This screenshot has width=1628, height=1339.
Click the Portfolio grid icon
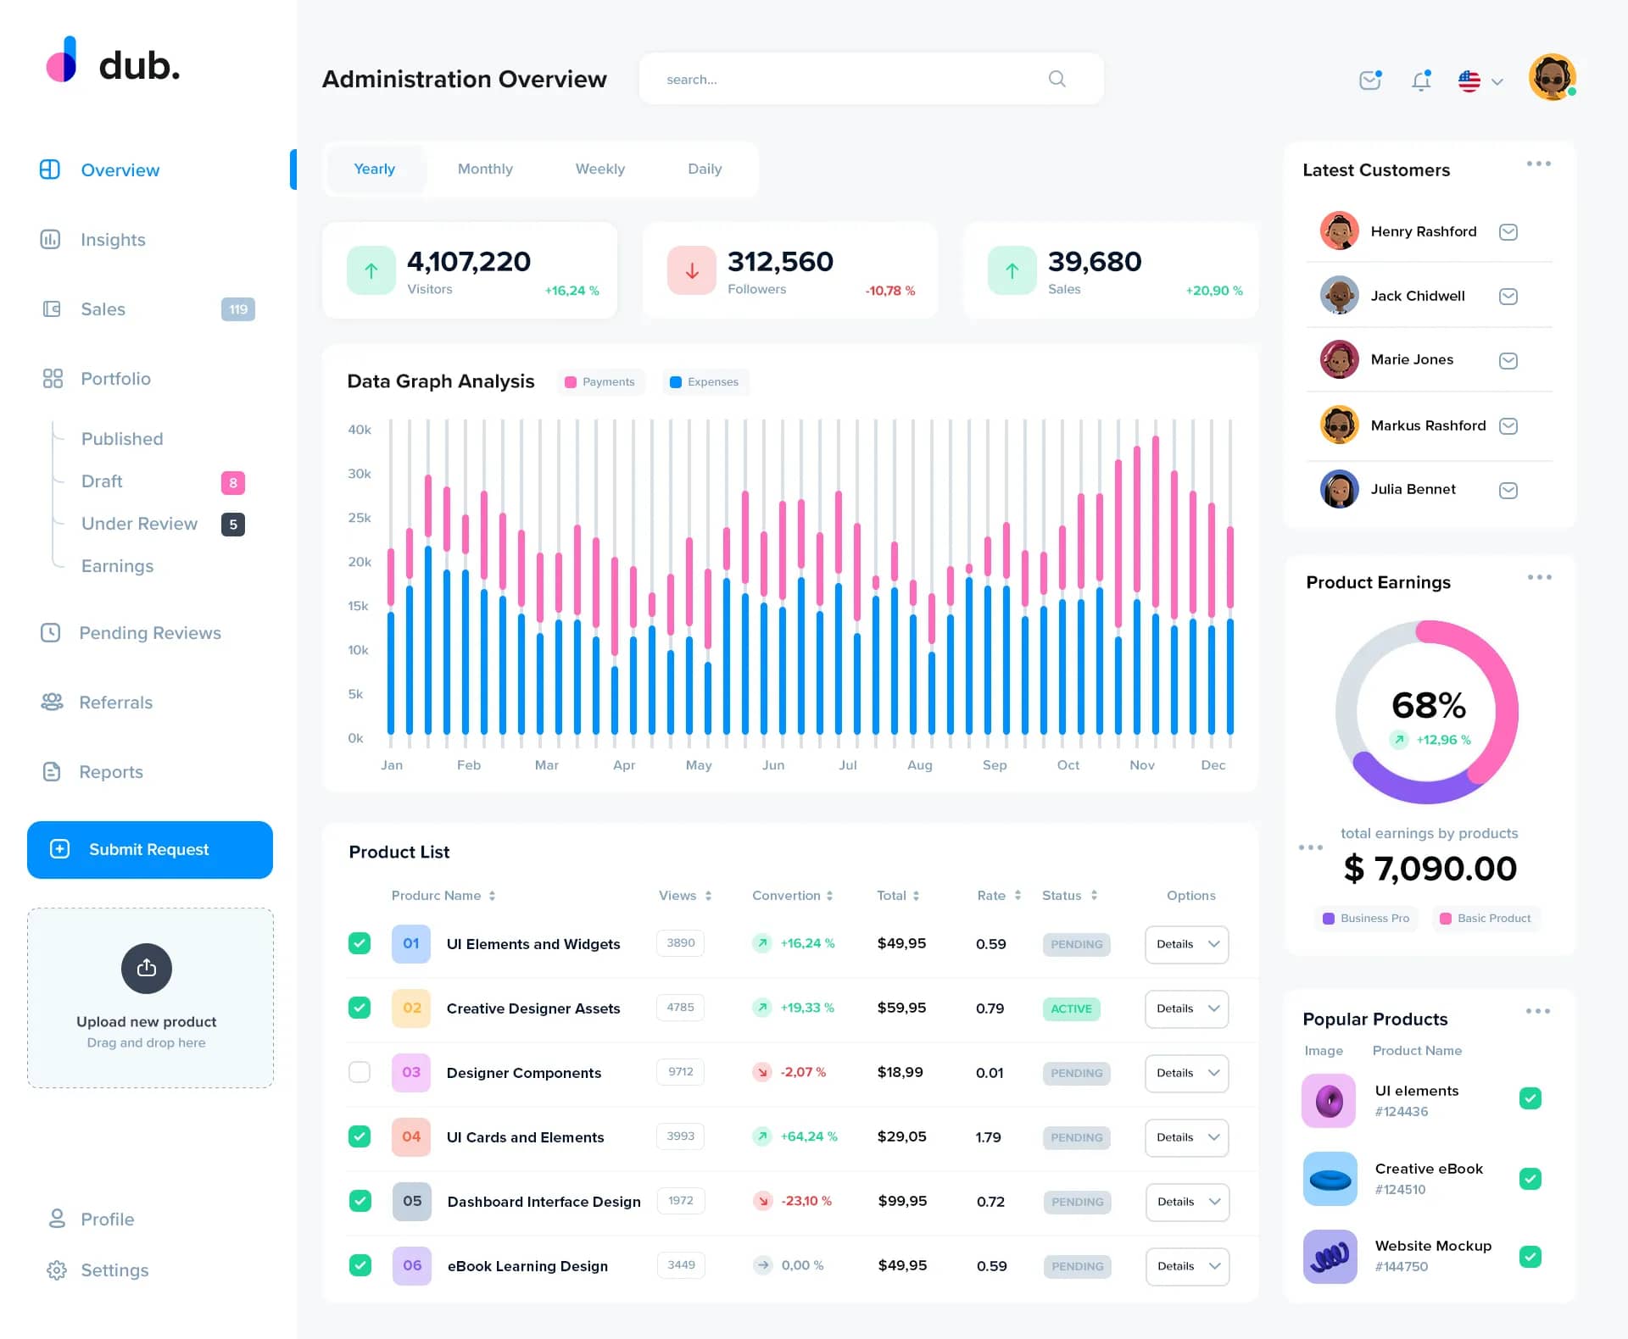coord(53,378)
